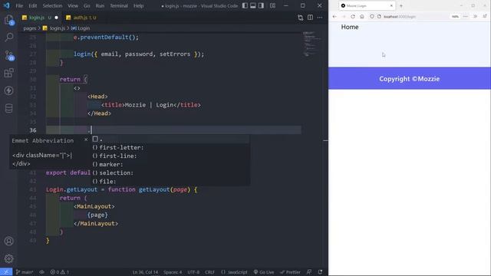
Task: Open the File menu
Action: (x=19, y=5)
